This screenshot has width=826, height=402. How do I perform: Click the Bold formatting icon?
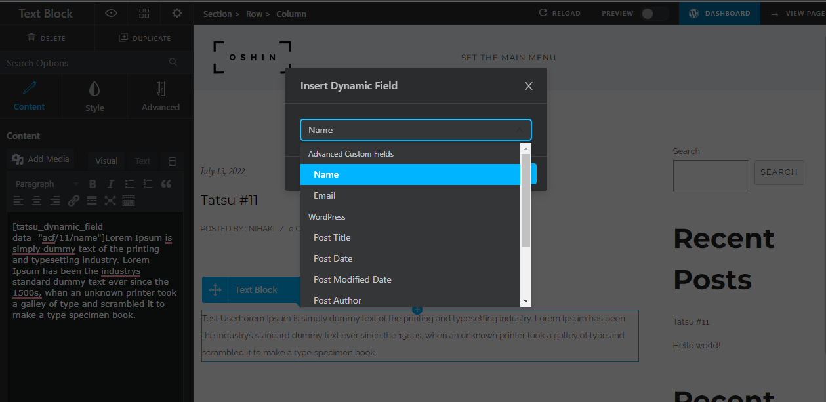(x=93, y=184)
